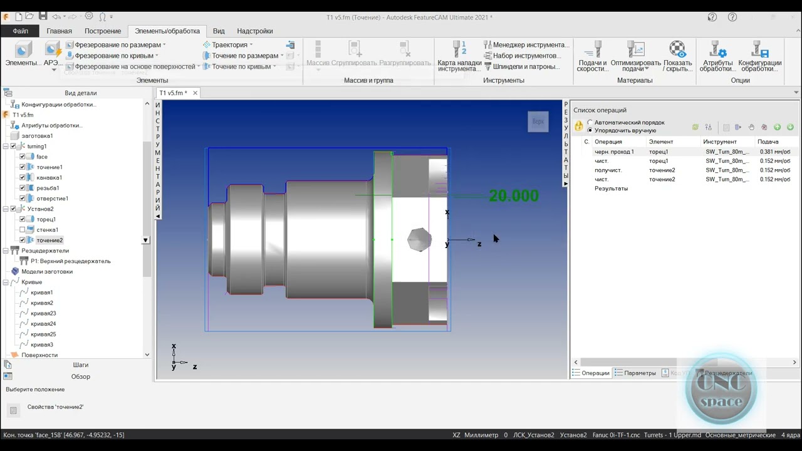Close the T1 v5.fm document tab
Image resolution: width=802 pixels, height=451 pixels.
[x=195, y=93]
